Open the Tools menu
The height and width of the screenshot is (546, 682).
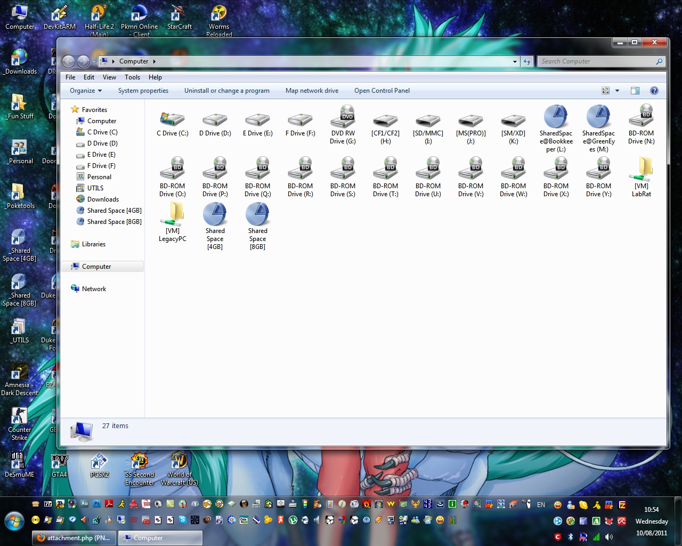point(132,77)
